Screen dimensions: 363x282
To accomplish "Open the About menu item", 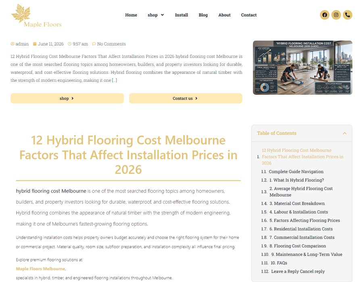I will pyautogui.click(x=224, y=15).
